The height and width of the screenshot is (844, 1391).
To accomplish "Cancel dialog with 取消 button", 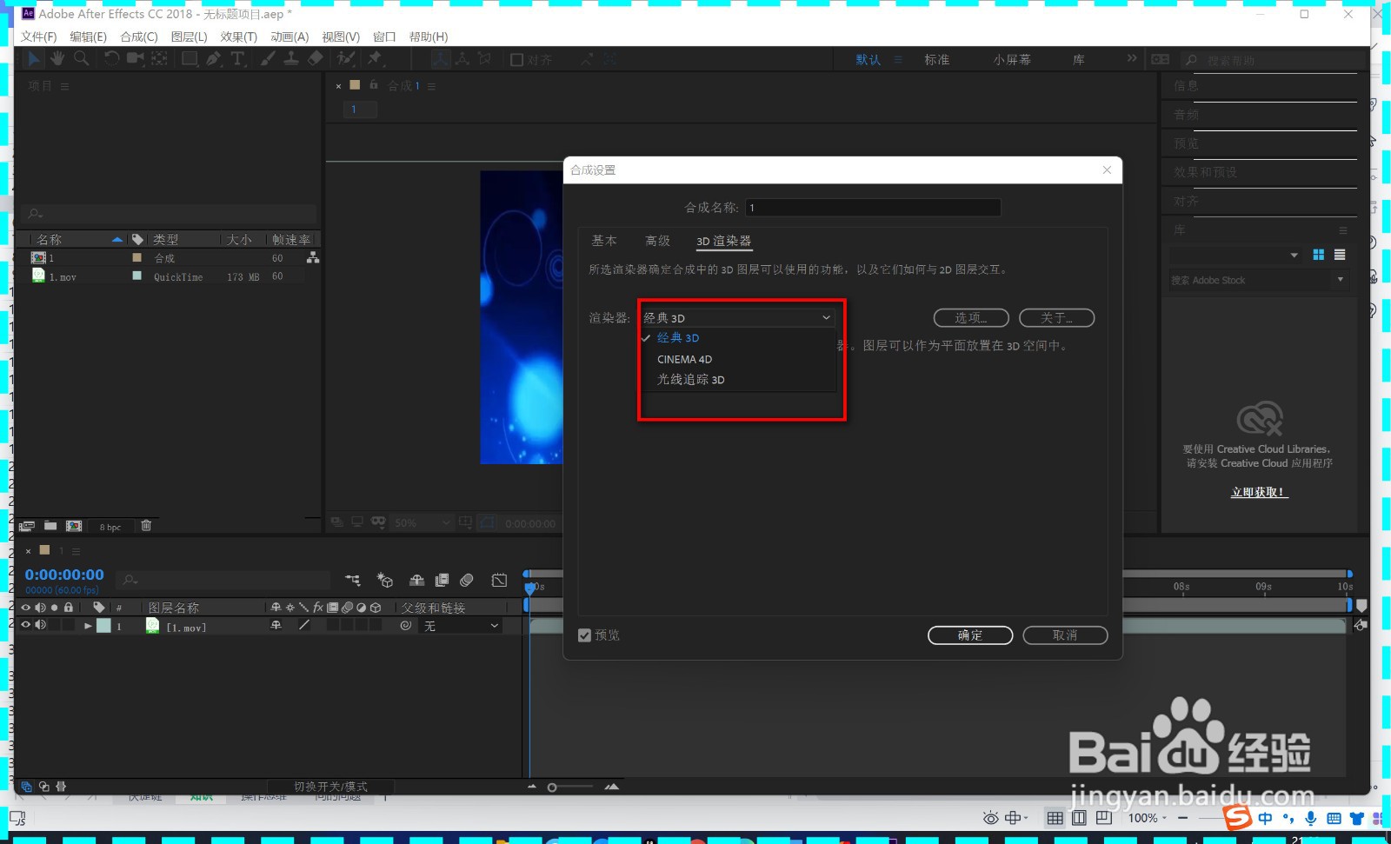I will pyautogui.click(x=1065, y=635).
